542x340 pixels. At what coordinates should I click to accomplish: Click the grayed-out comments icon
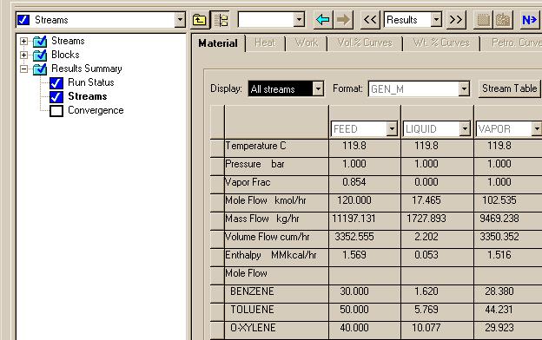483,20
